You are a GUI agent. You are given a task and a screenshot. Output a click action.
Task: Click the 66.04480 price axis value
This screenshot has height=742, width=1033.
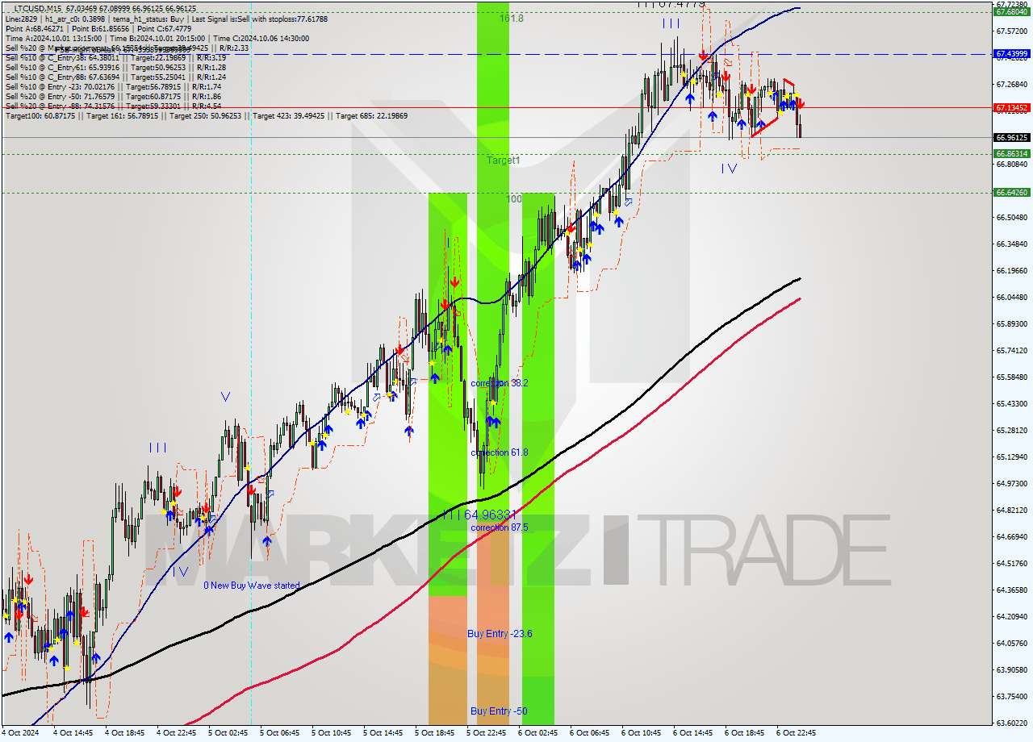(x=1011, y=297)
